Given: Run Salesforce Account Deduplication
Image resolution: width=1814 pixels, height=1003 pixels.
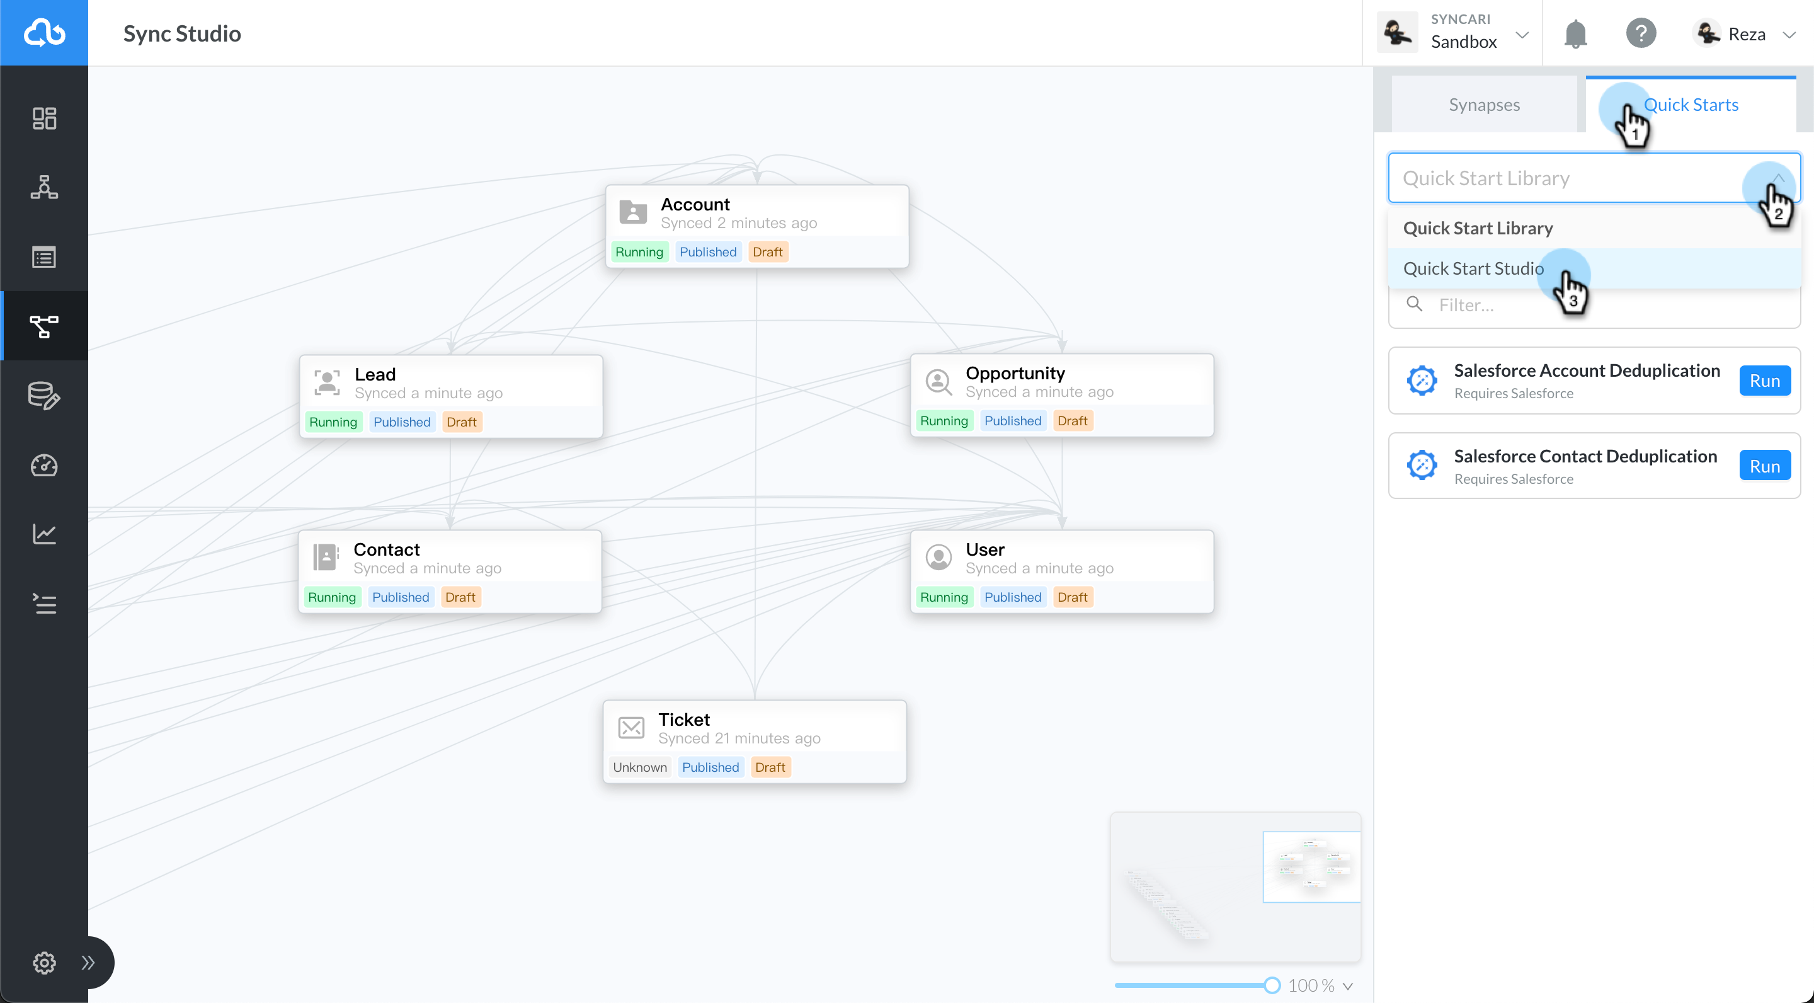Looking at the screenshot, I should 1765,381.
